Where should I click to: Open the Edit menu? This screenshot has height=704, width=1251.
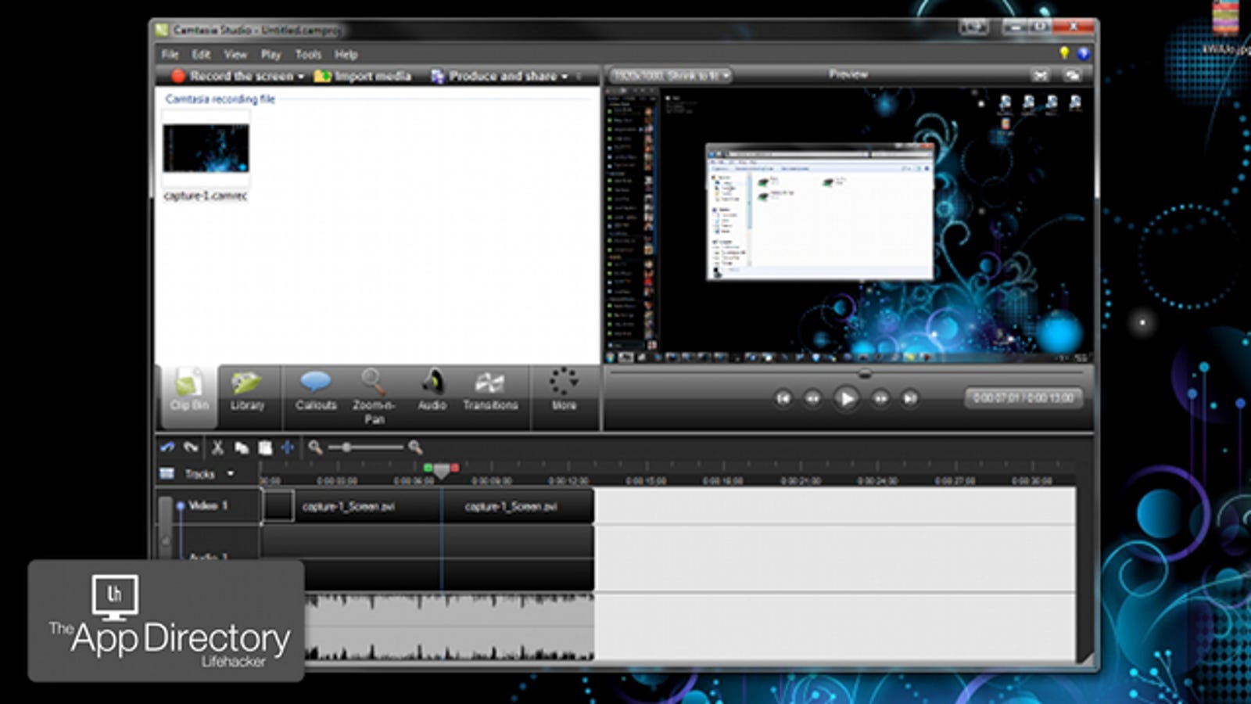(202, 55)
